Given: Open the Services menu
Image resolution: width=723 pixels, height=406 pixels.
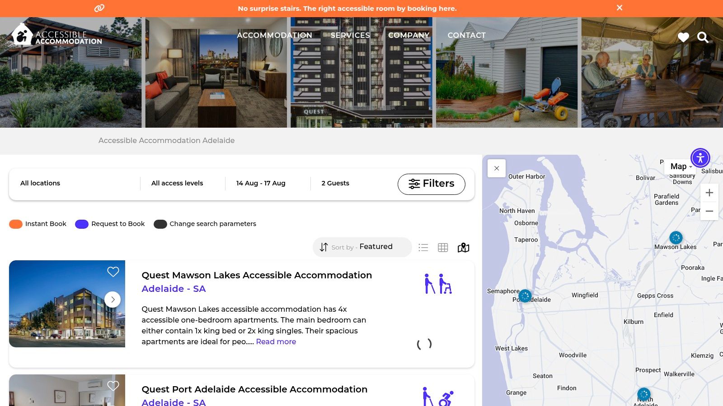Looking at the screenshot, I should click(350, 35).
